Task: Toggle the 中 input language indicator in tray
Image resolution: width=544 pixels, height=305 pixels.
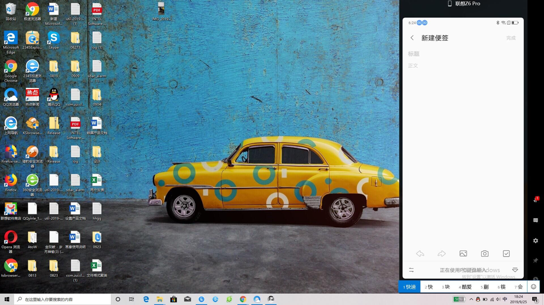Action: (x=505, y=299)
